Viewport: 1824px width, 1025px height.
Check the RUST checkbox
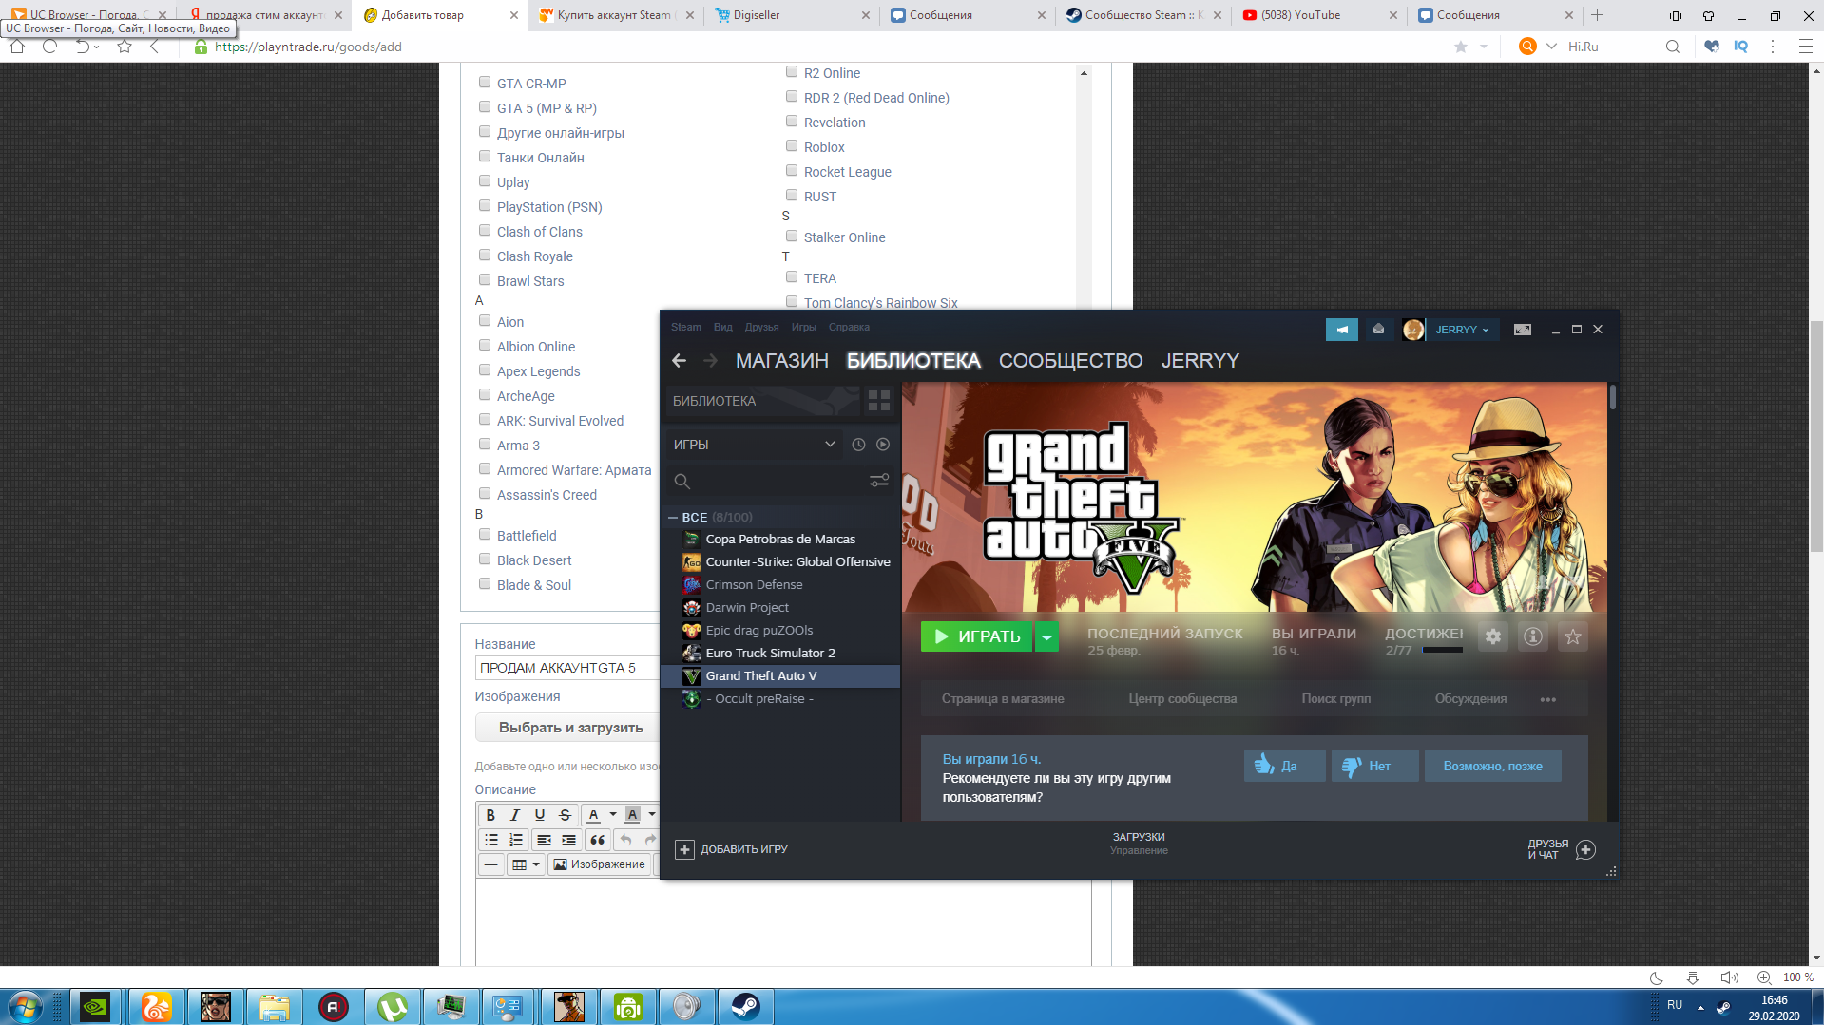pyautogui.click(x=792, y=196)
